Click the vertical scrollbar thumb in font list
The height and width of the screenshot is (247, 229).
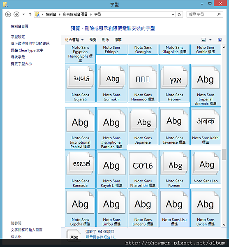coord(224,154)
